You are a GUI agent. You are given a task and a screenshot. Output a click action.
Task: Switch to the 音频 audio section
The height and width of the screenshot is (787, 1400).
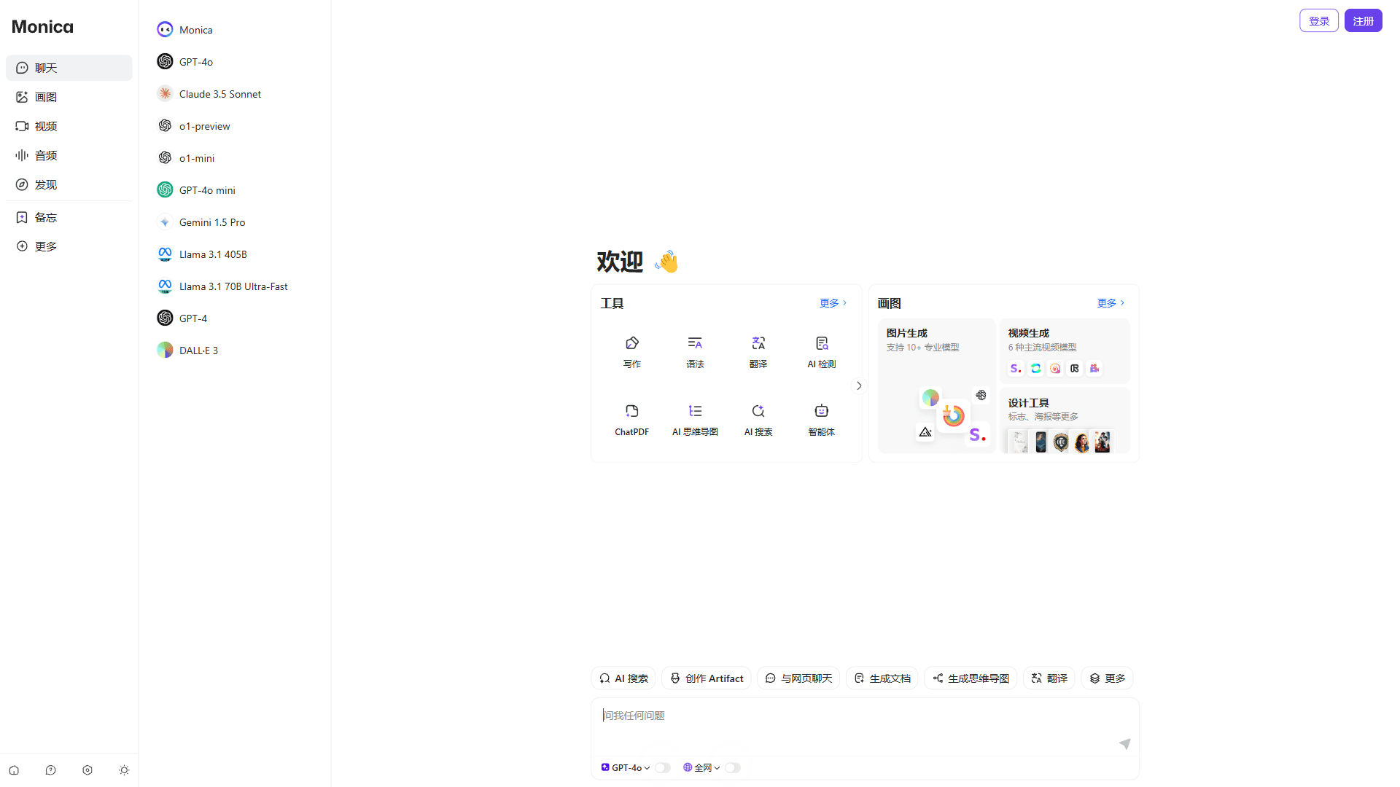point(69,155)
